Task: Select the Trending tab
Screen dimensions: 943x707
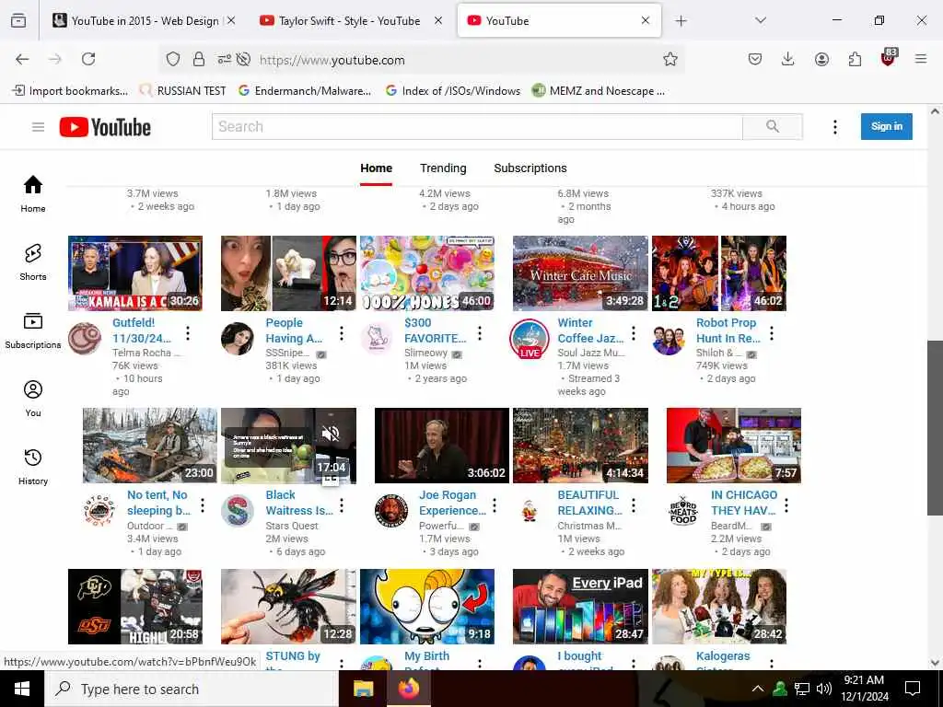Action: [443, 168]
